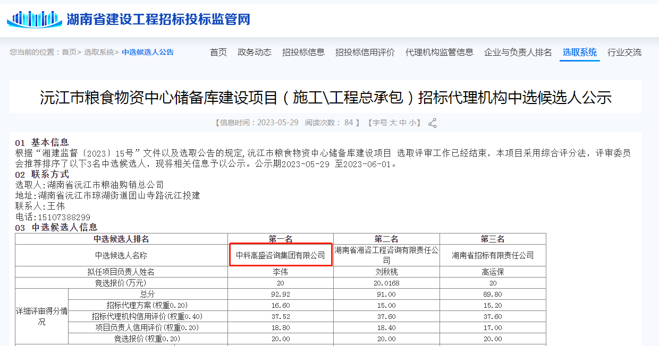
Task: Click total score 89.80
Action: (493, 294)
